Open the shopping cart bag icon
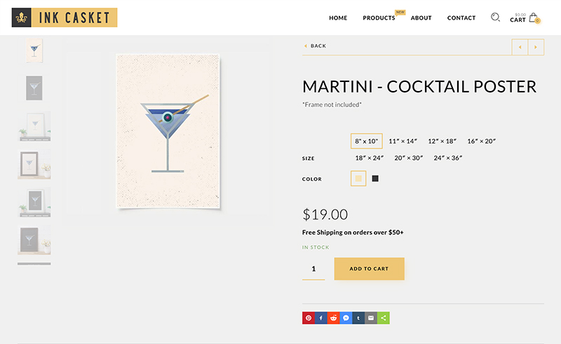 534,18
